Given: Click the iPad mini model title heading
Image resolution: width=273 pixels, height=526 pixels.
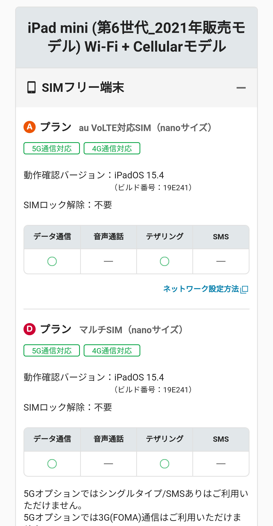Looking at the screenshot, I should 136,37.
